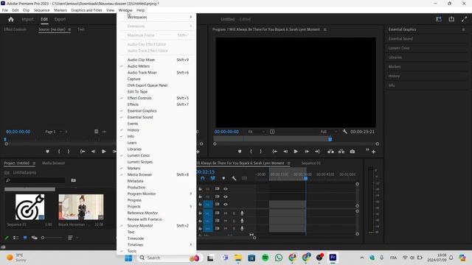
Task: Step forward one frame in Program monitor
Action: coord(307,152)
